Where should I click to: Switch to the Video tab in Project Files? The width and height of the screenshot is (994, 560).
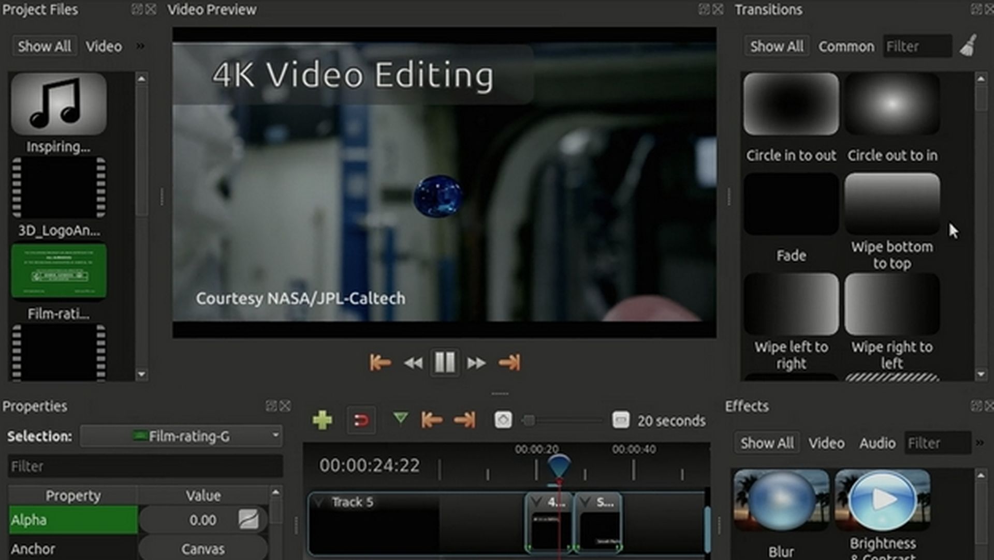103,46
